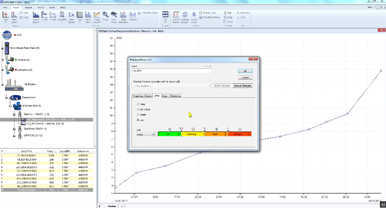
Task: Select the None radio option
Action: tap(138, 104)
